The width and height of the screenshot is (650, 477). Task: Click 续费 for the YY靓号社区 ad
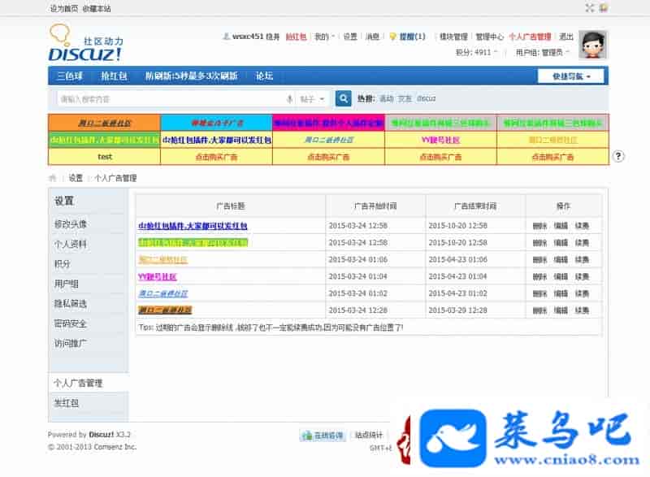click(x=582, y=276)
